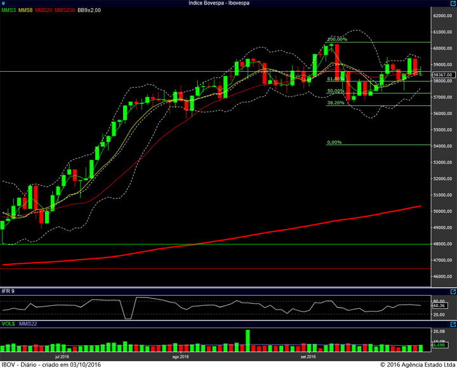This screenshot has height=368, width=457.
Task: Select the MMS8 indicator label
Action: (25, 10)
